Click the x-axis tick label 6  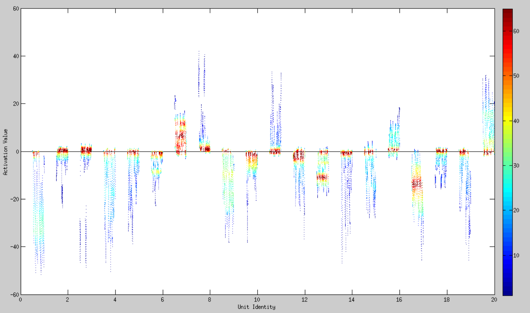click(x=162, y=300)
